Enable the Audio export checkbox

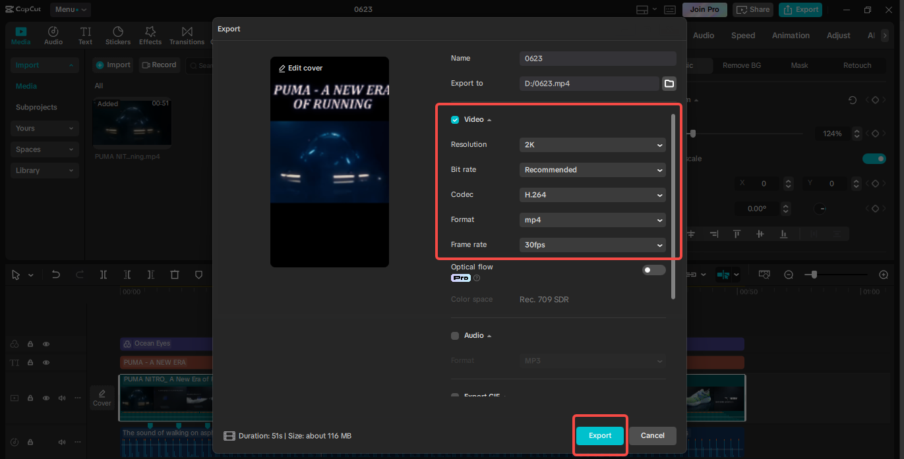pos(455,336)
